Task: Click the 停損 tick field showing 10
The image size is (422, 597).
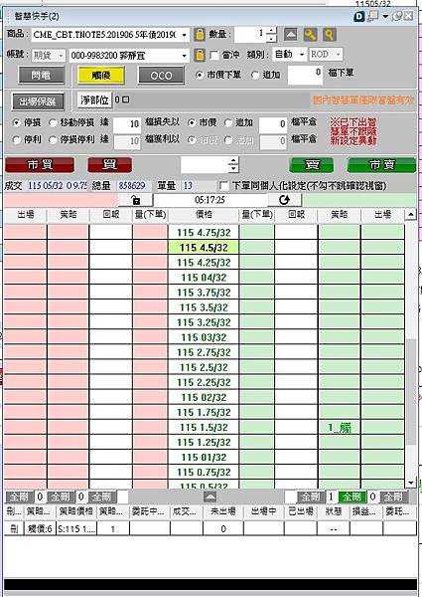Action: coord(127,123)
